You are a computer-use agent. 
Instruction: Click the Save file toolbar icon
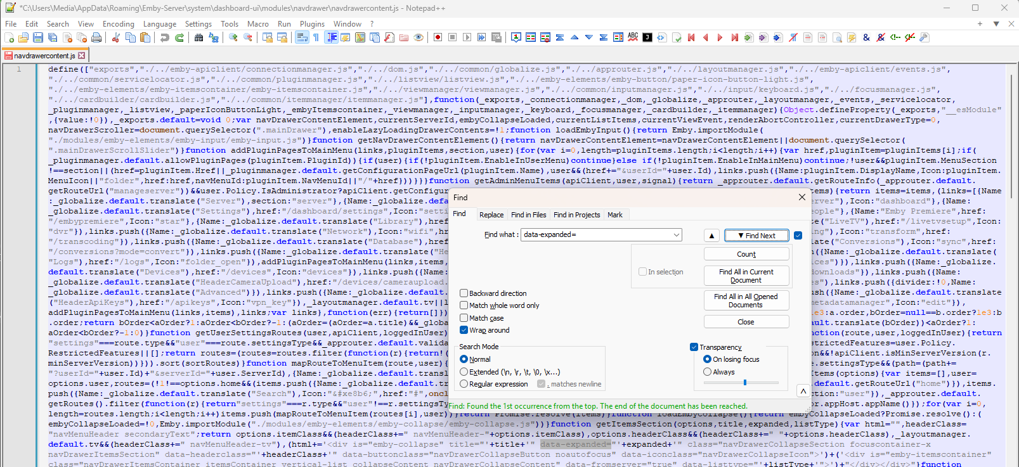[38, 38]
